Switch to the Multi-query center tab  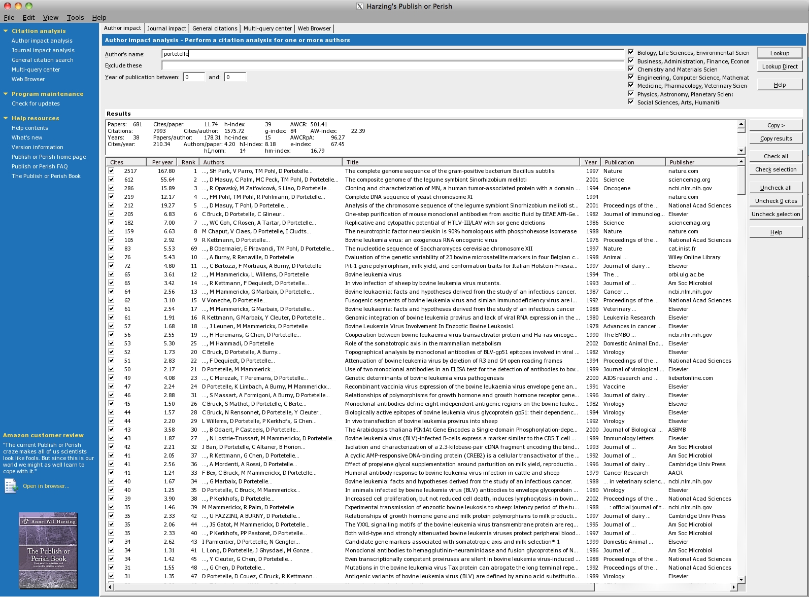(267, 28)
